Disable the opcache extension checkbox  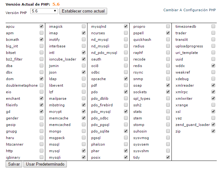pos(126,79)
